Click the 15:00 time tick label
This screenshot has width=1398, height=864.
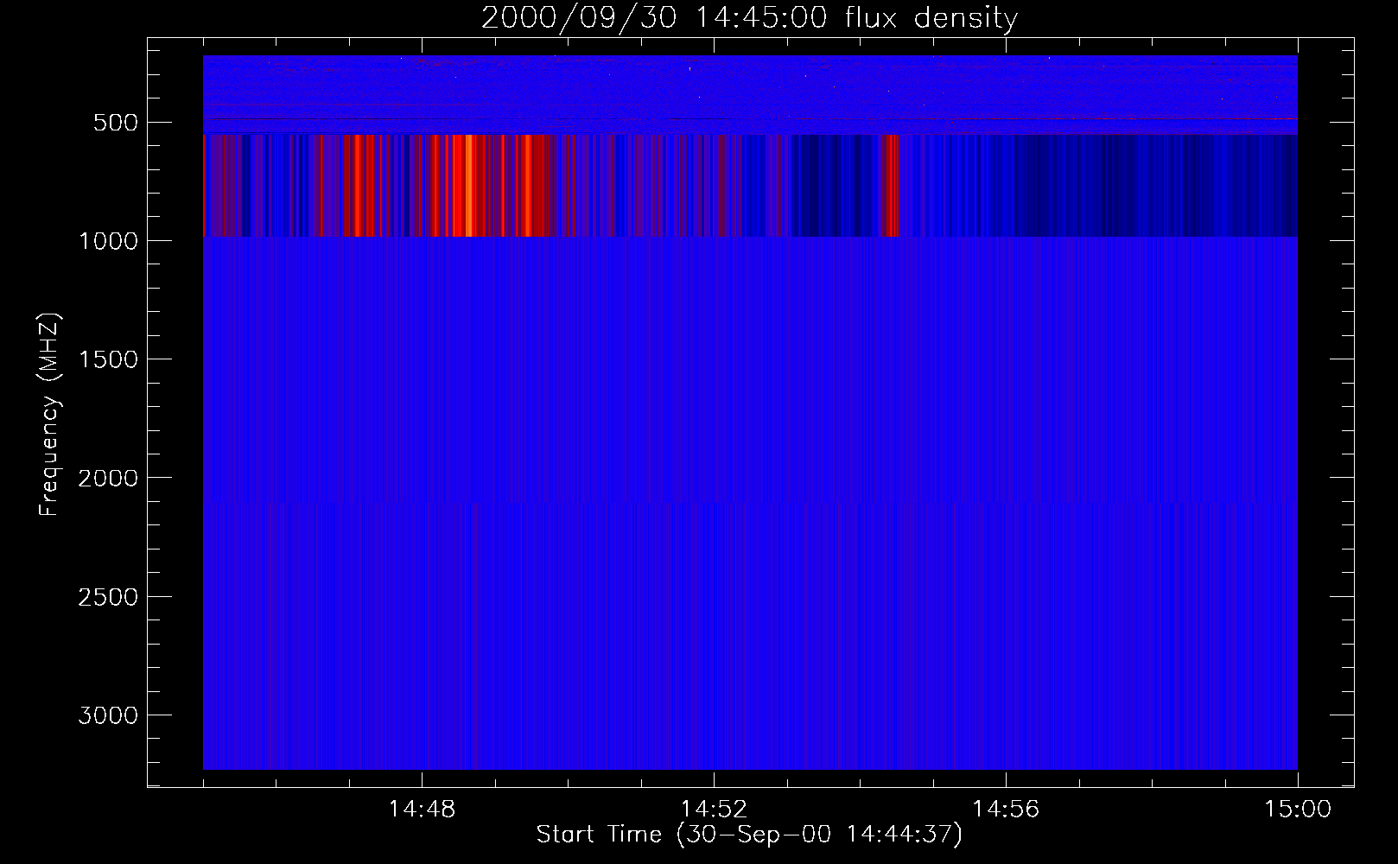[1298, 810]
